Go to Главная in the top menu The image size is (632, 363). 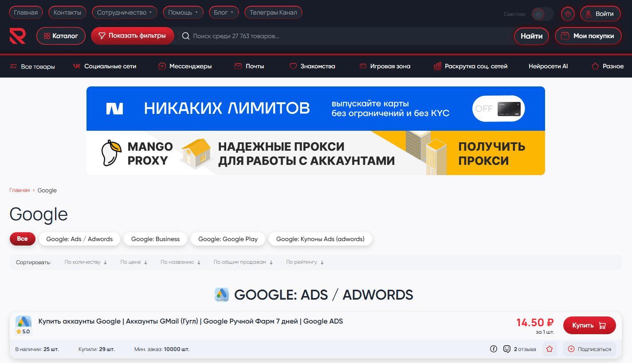tap(26, 12)
